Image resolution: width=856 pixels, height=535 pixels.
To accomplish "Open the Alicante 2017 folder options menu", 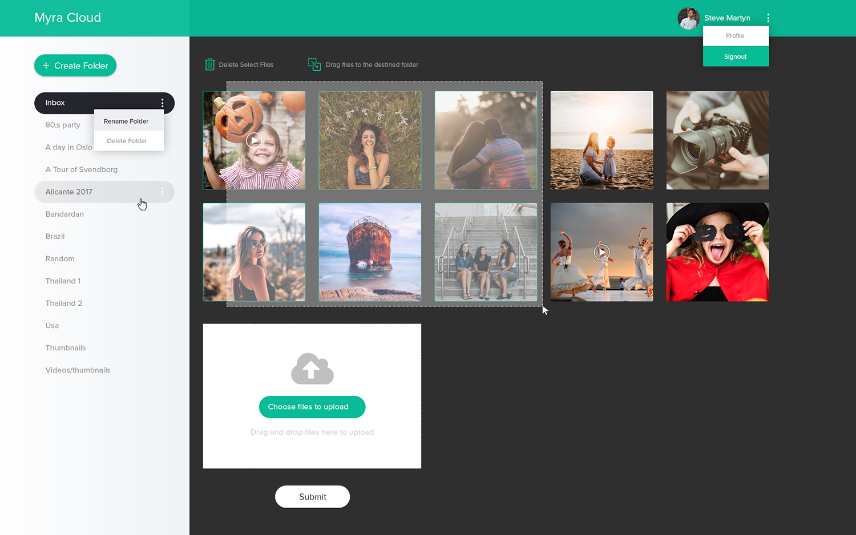I will (x=163, y=192).
